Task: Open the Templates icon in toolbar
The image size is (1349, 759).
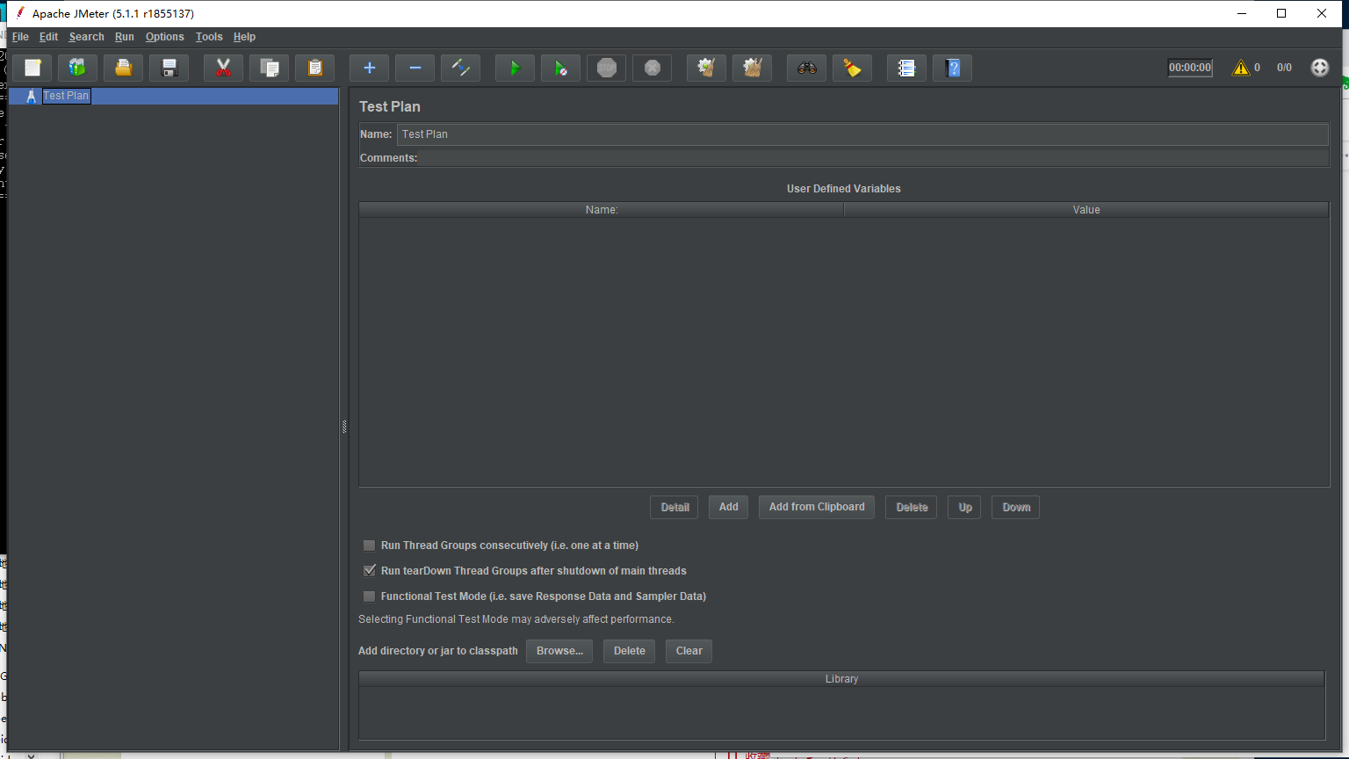Action: coord(78,68)
